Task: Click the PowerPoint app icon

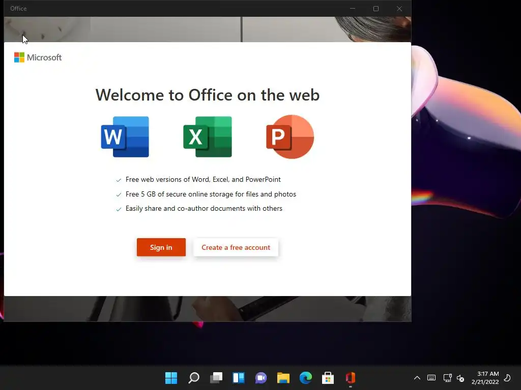Action: [x=290, y=137]
